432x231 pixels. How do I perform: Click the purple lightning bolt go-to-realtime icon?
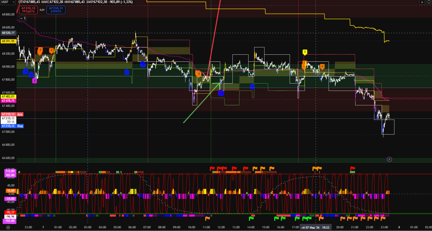pos(389,159)
